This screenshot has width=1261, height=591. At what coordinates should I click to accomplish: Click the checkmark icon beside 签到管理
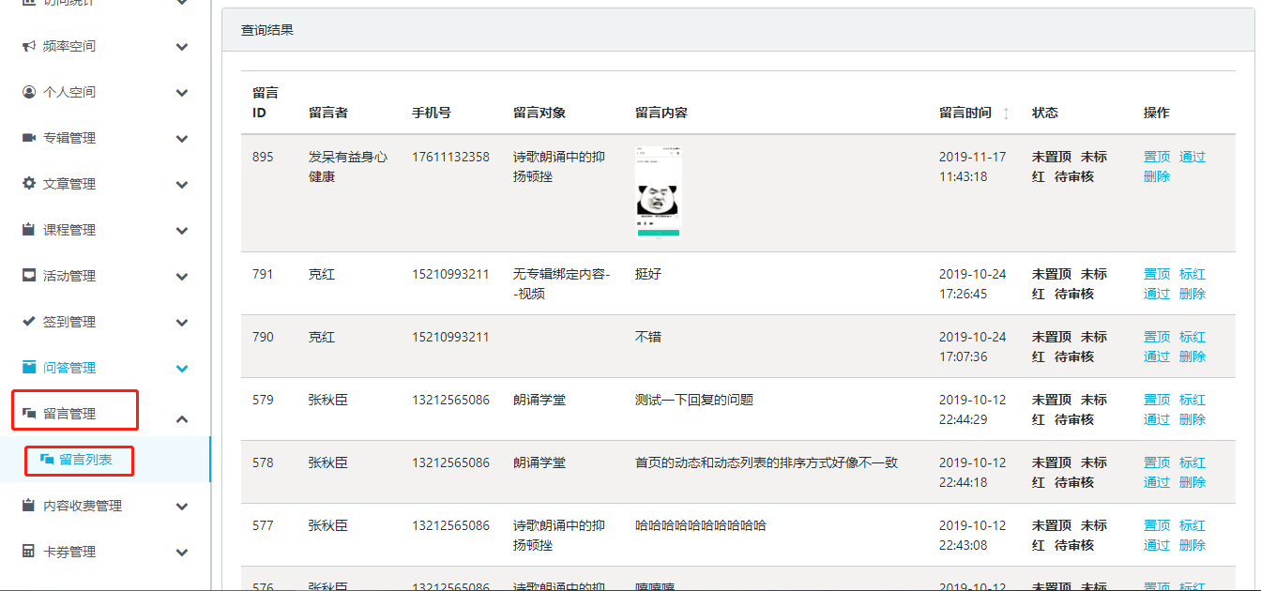point(29,322)
